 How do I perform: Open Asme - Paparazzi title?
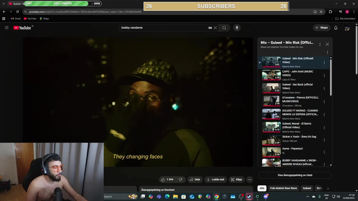click(292, 149)
